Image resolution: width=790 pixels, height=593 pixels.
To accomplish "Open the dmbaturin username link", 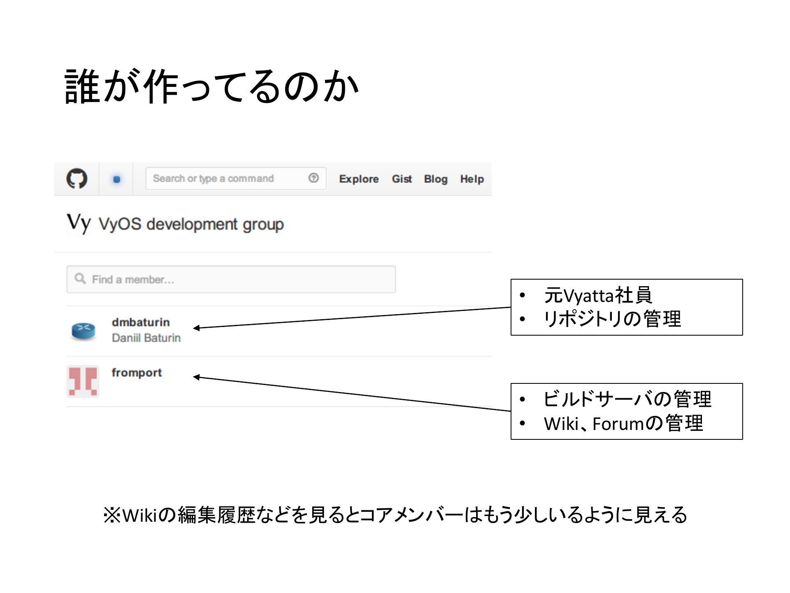I will [141, 322].
